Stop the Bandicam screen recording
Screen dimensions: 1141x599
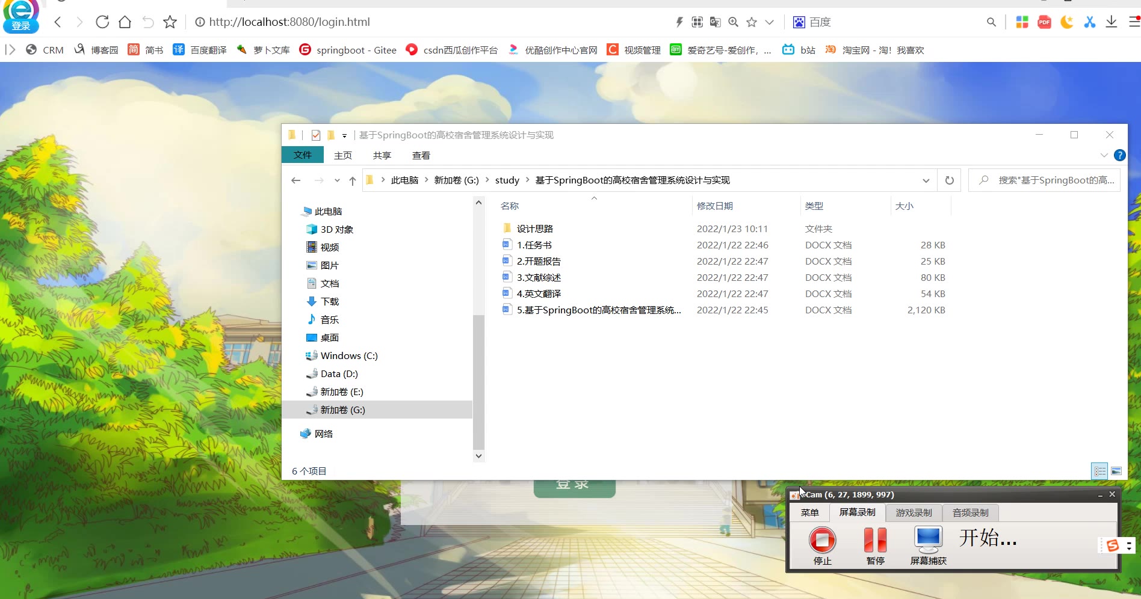click(x=822, y=540)
